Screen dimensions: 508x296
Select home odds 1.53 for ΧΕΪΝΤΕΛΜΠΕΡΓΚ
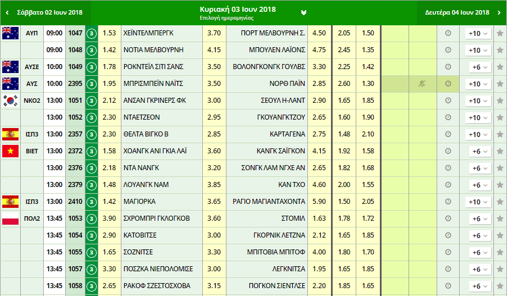coord(110,33)
